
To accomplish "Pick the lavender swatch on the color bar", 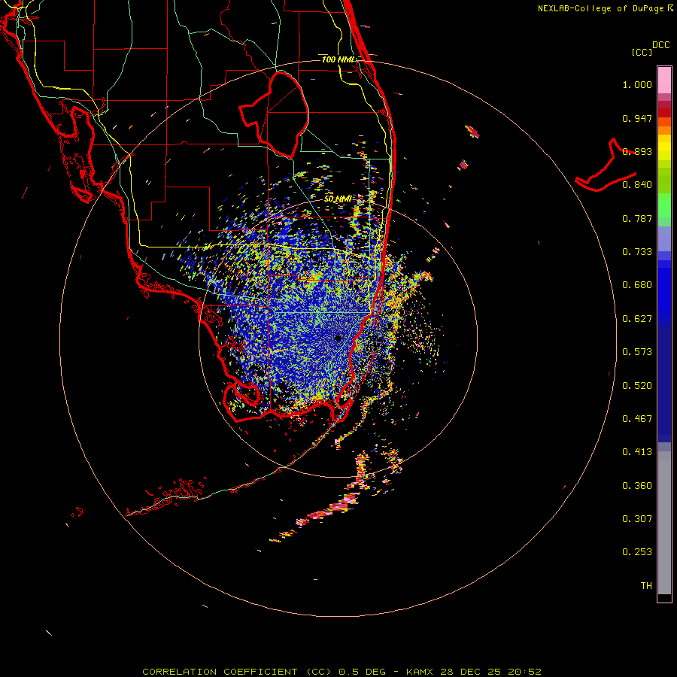I will (x=664, y=238).
